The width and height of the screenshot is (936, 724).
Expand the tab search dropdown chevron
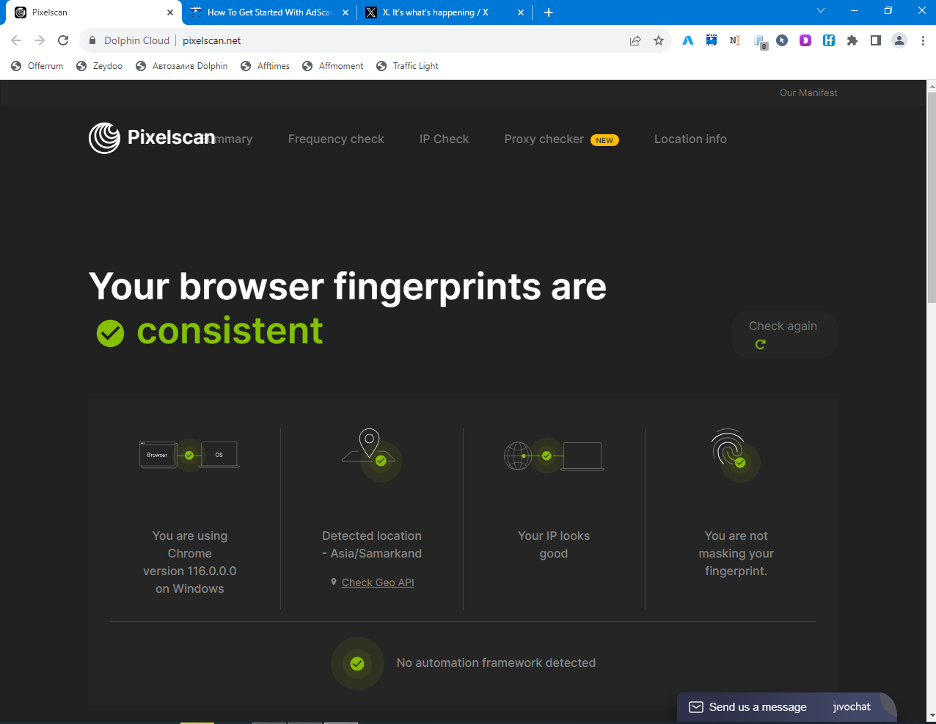[x=821, y=11]
